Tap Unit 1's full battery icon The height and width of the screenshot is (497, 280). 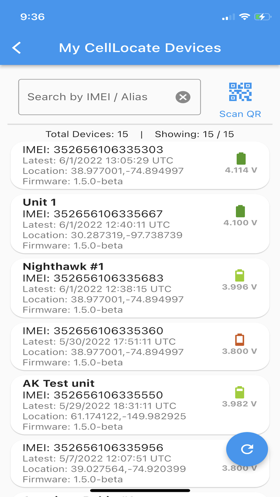click(x=240, y=211)
